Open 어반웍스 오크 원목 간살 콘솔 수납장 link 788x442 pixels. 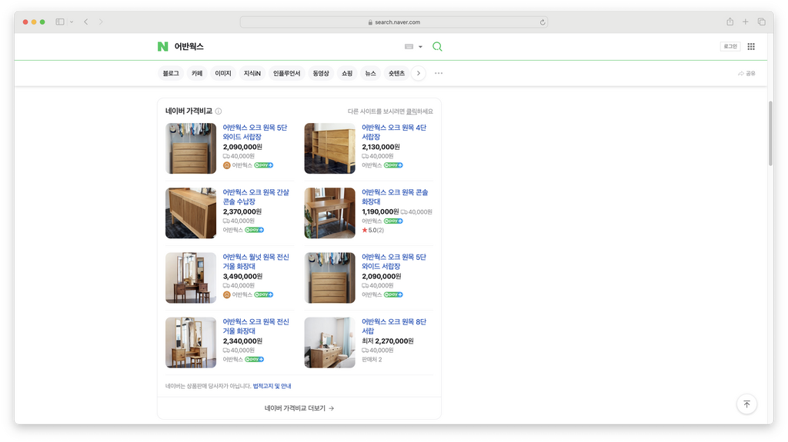[255, 197]
